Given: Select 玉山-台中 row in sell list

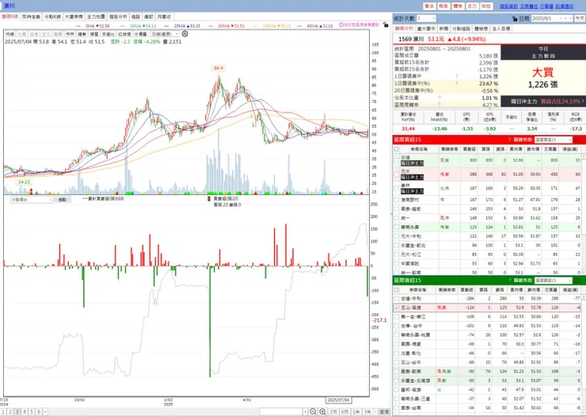Looking at the screenshot, I should (x=488, y=362).
